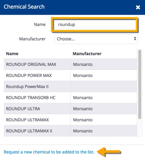Click the Name search input field

click(95, 24)
